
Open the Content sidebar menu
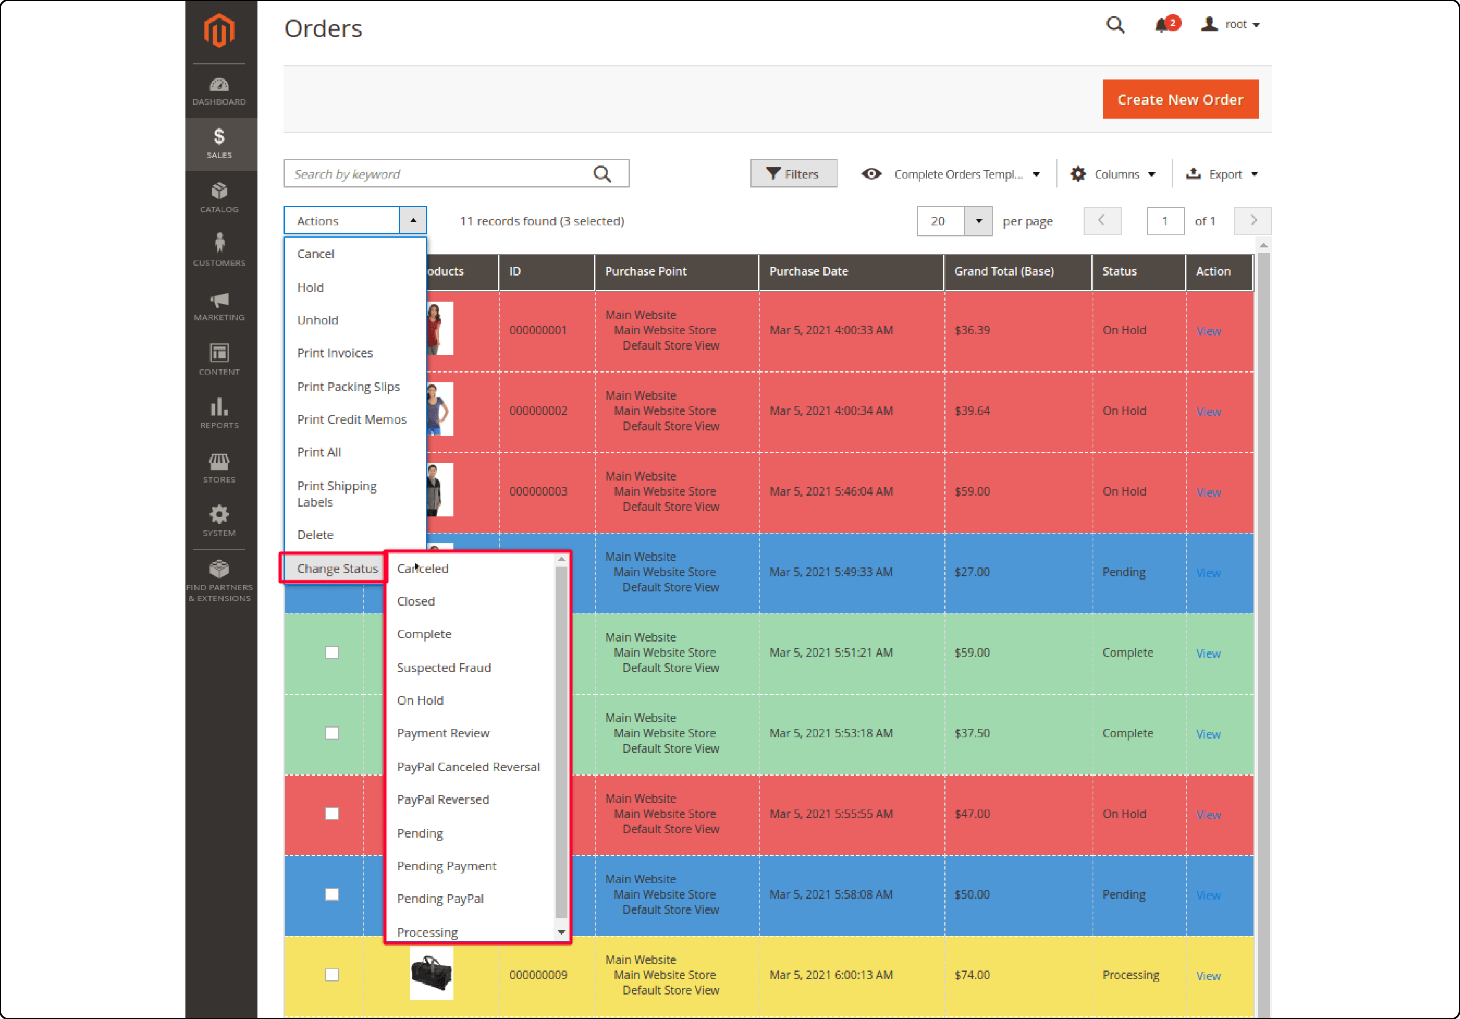point(219,360)
